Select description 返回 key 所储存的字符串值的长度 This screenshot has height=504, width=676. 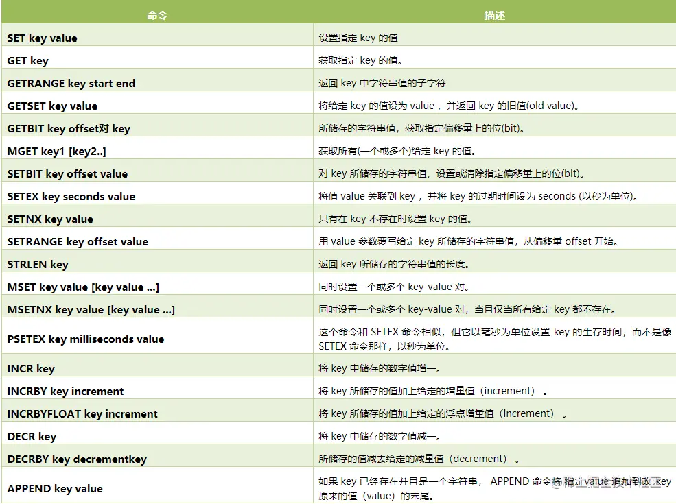point(395,264)
